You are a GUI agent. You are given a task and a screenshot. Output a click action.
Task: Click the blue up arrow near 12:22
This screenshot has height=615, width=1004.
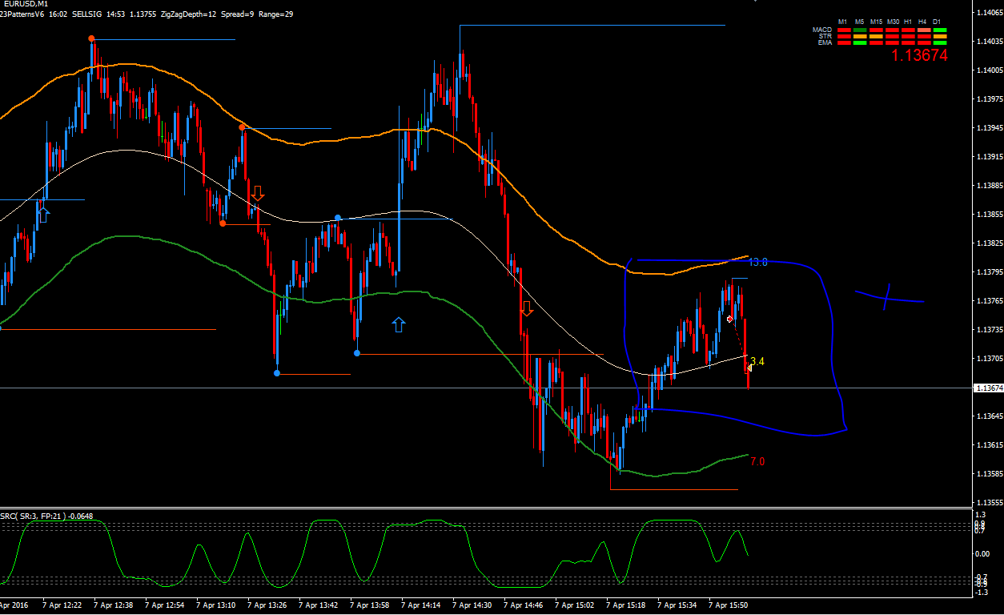point(43,214)
